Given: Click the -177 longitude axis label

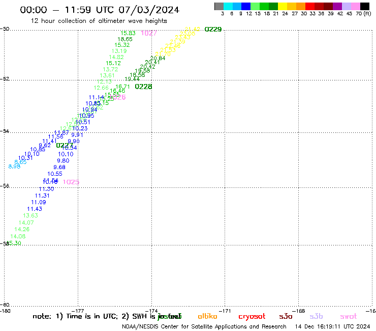Looking at the screenshot, I should tap(78, 311).
